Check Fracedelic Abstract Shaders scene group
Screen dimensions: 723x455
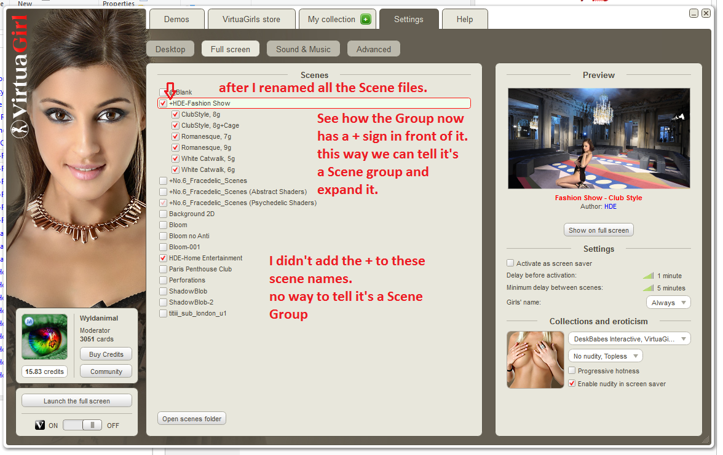[164, 192]
